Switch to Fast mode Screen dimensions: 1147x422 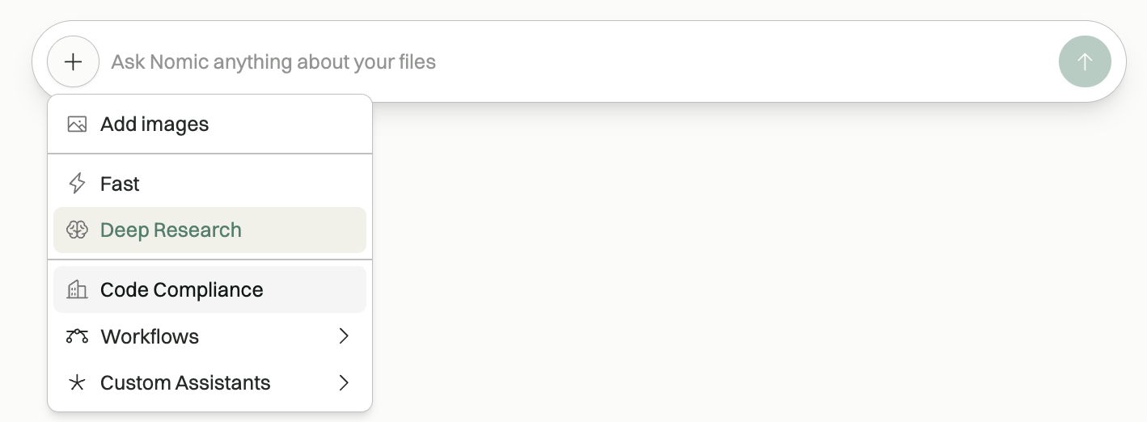click(120, 184)
